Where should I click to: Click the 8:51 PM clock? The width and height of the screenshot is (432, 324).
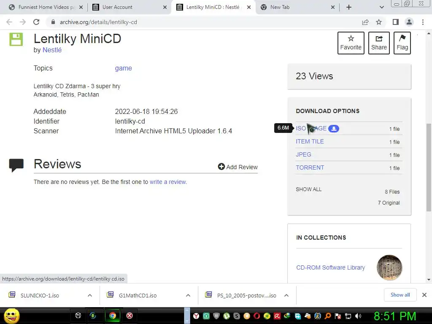(x=395, y=316)
